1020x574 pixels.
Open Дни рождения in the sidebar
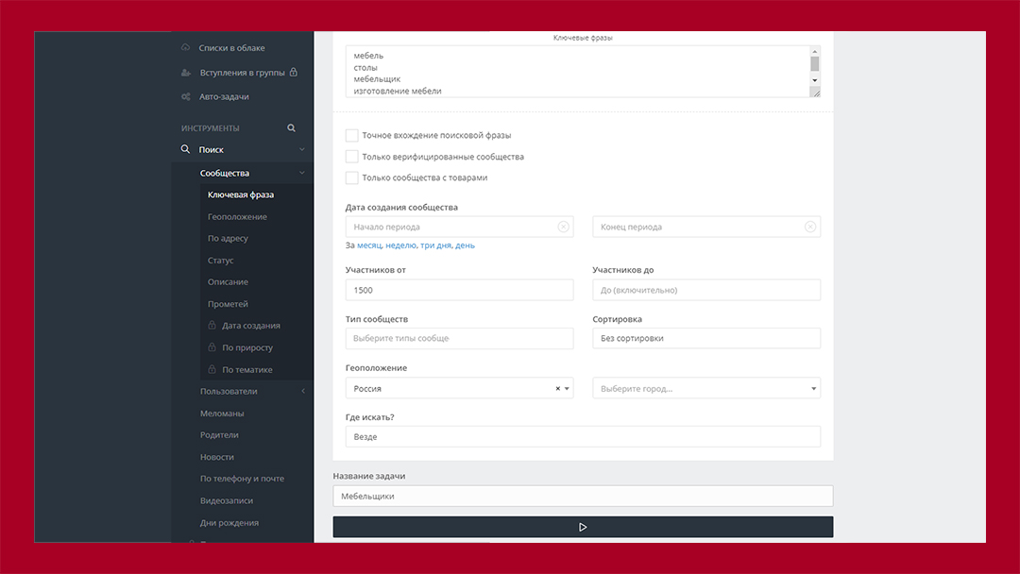tap(229, 523)
